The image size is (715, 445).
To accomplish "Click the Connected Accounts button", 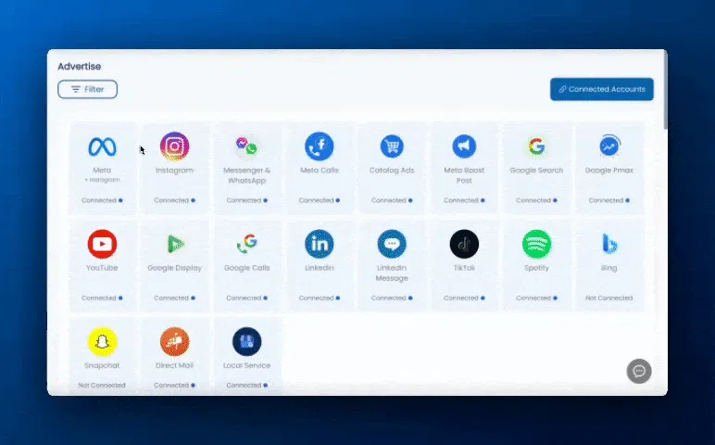I will click(x=601, y=89).
